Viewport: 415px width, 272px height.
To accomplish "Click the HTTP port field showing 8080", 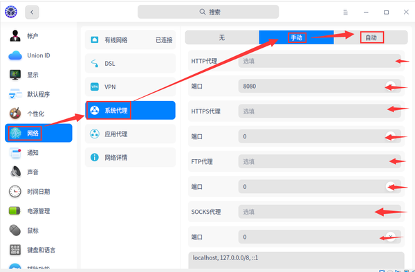I will tap(320, 86).
